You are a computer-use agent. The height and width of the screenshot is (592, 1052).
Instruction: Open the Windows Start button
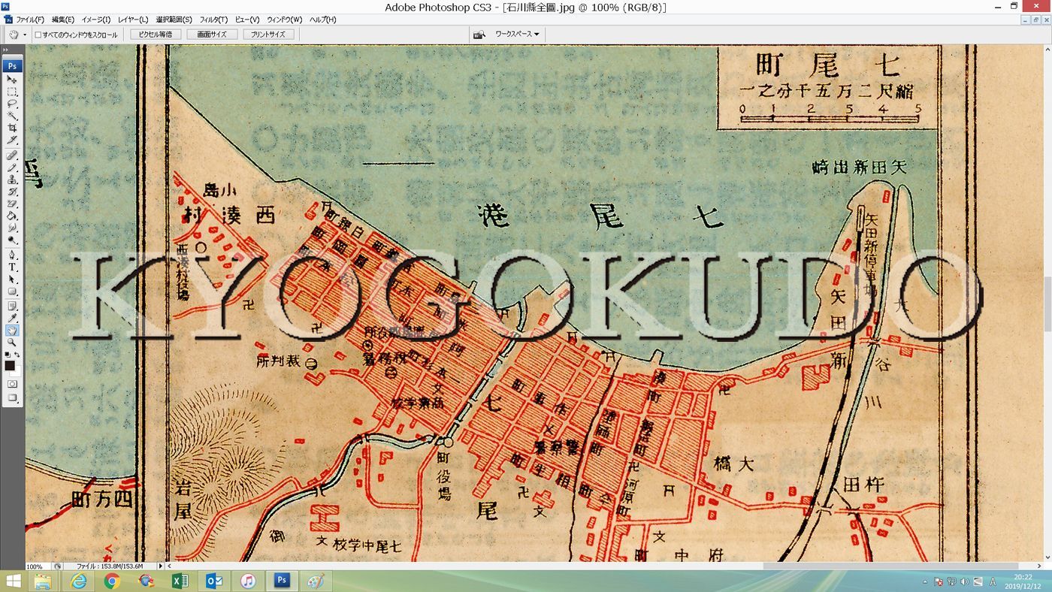13,581
